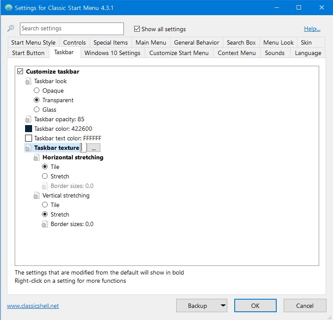Open the www.classicshell.net link
Image resolution: width=333 pixels, height=320 pixels.
point(33,306)
